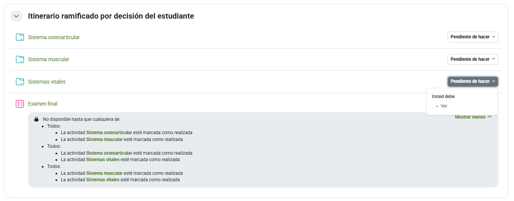This screenshot has height=201, width=514.
Task: Collapse the Itinerario ramificado section chevron
Action: coord(16,16)
